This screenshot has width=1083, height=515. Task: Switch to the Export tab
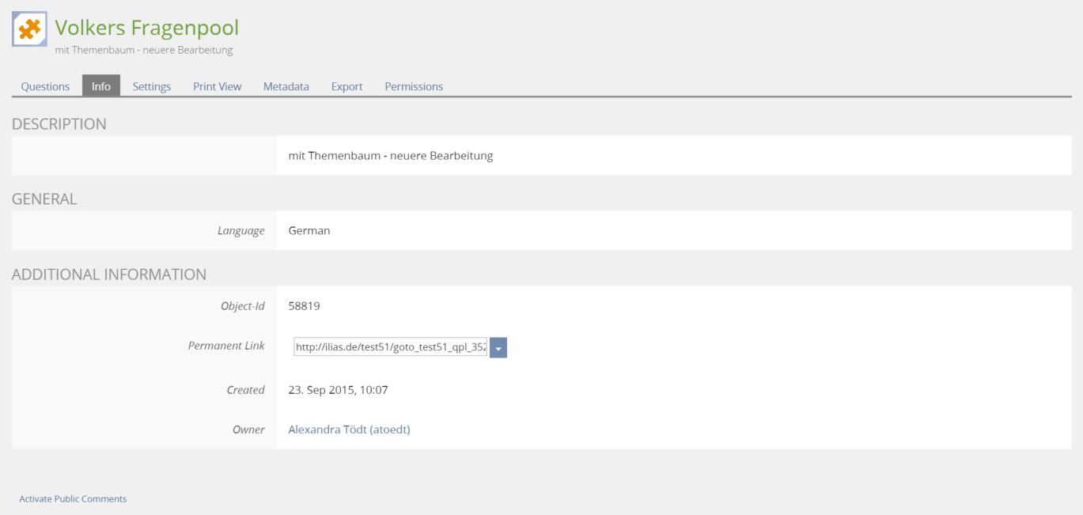(x=346, y=86)
